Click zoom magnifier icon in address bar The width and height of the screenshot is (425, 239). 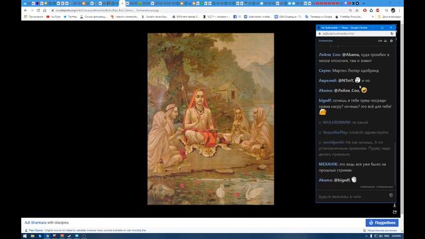tap(351, 11)
